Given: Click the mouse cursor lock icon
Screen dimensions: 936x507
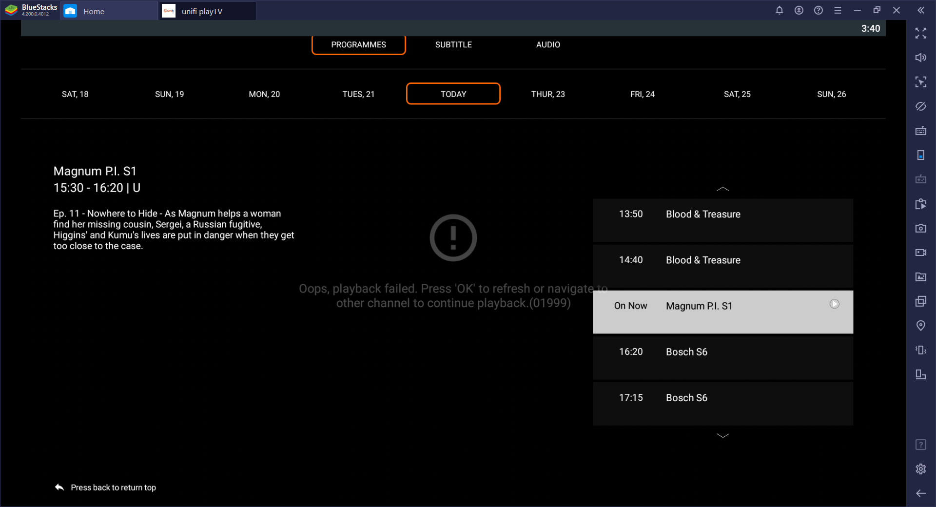Looking at the screenshot, I should click(921, 82).
